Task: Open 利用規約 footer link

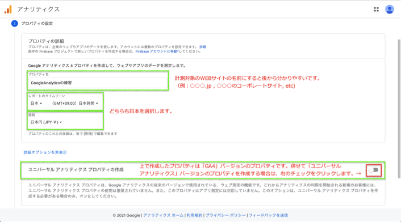Action: tap(194, 215)
